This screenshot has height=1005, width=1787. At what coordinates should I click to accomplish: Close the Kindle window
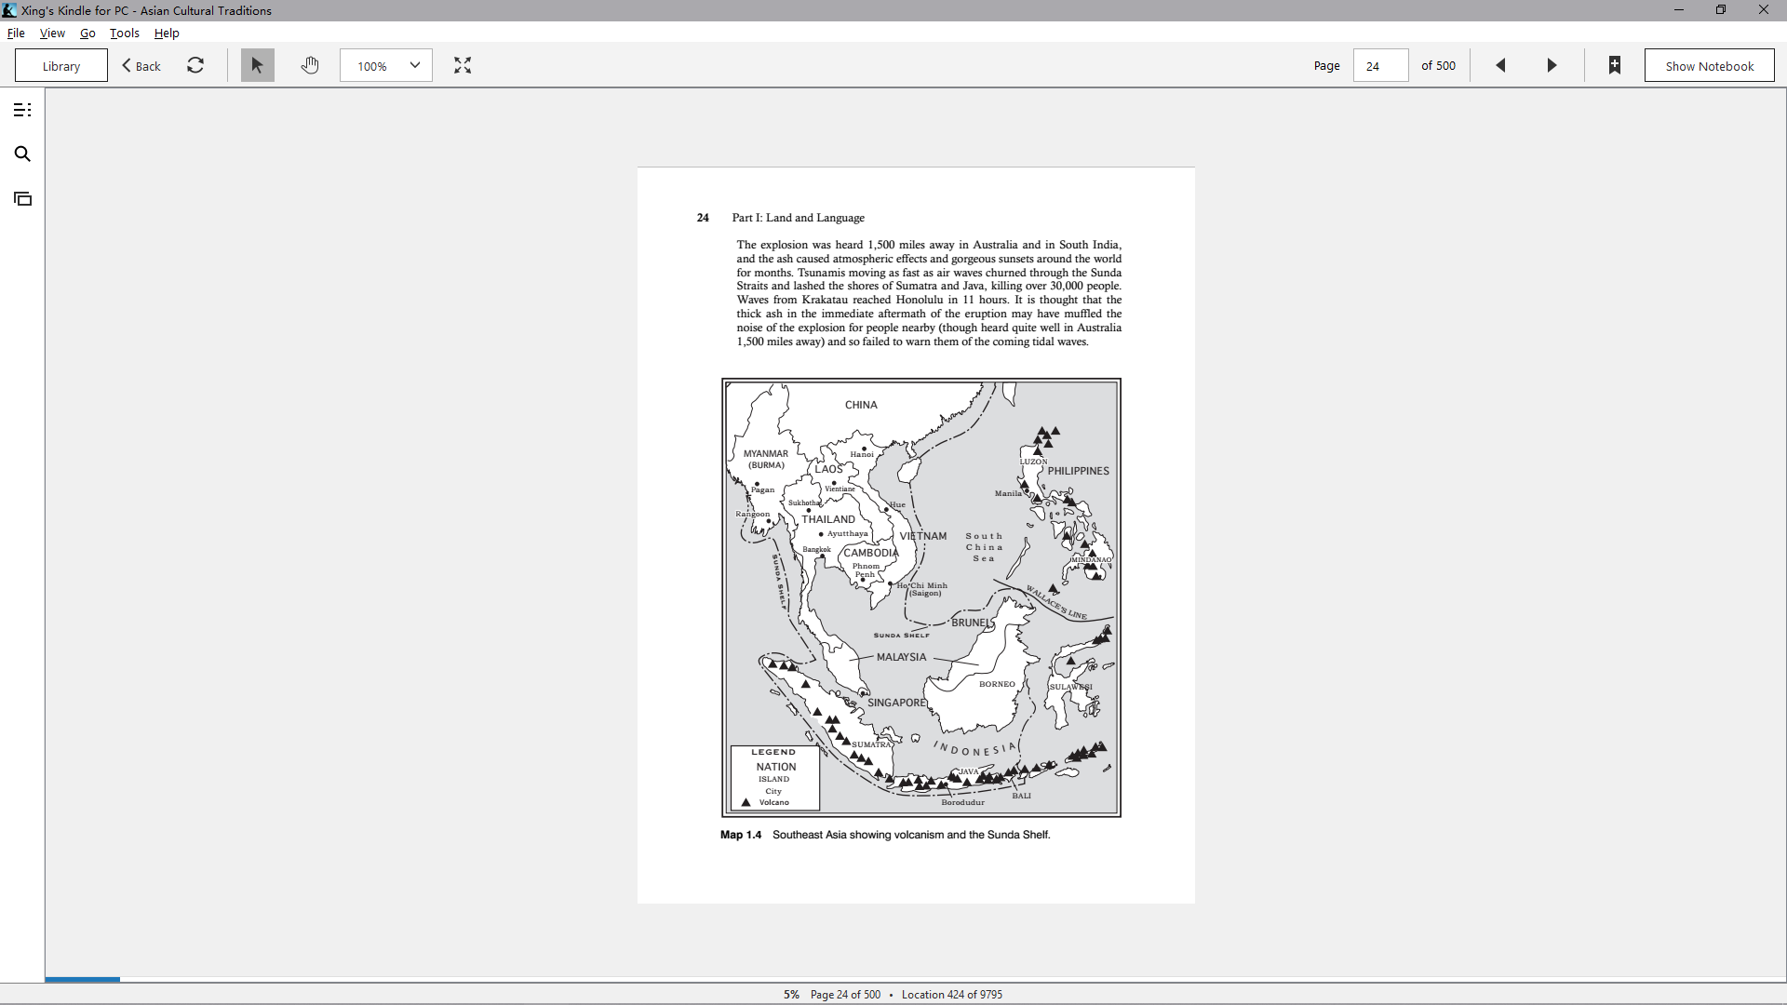pyautogui.click(x=1764, y=10)
